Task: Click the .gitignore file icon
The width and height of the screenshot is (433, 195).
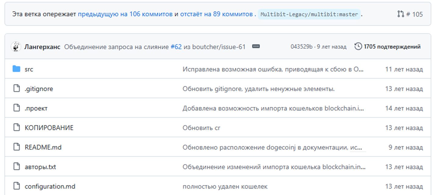Action: tap(16, 89)
